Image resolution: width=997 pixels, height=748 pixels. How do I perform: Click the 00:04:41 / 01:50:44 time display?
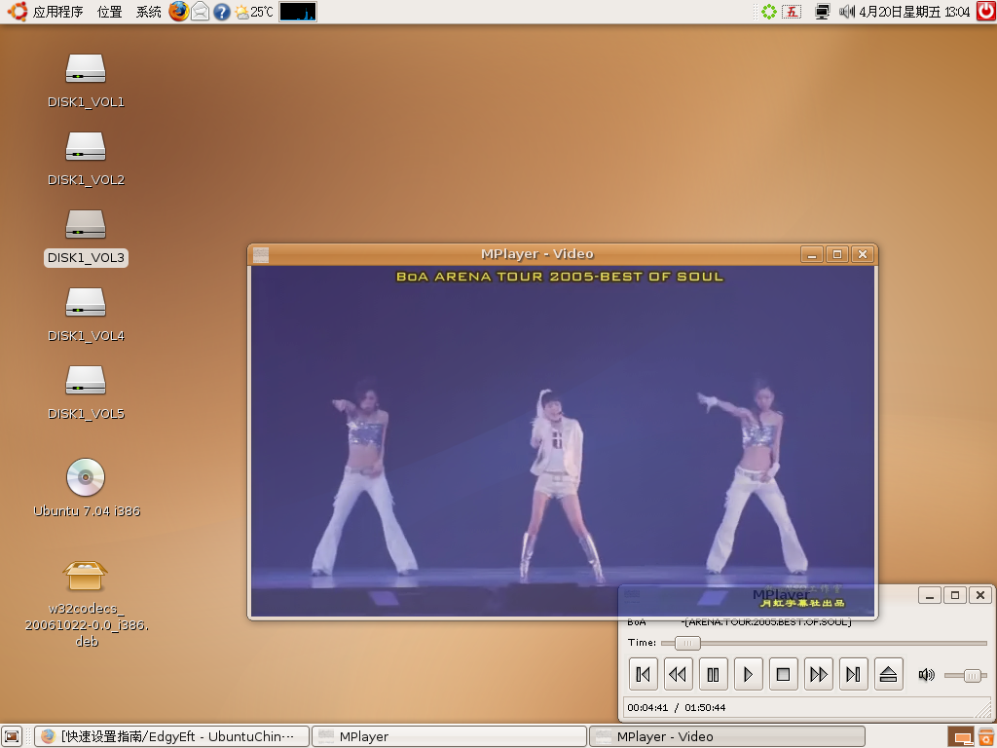[677, 707]
